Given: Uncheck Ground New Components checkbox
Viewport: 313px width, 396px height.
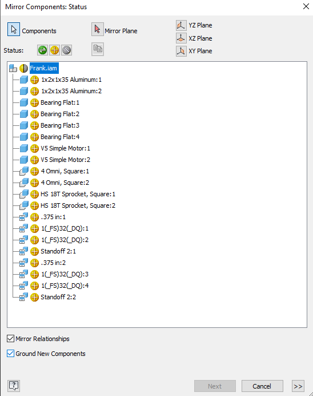Looking at the screenshot, I should click(x=10, y=353).
